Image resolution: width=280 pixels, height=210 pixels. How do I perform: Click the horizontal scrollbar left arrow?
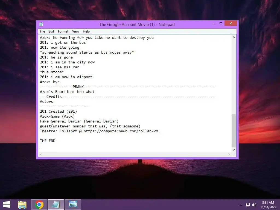[41, 154]
